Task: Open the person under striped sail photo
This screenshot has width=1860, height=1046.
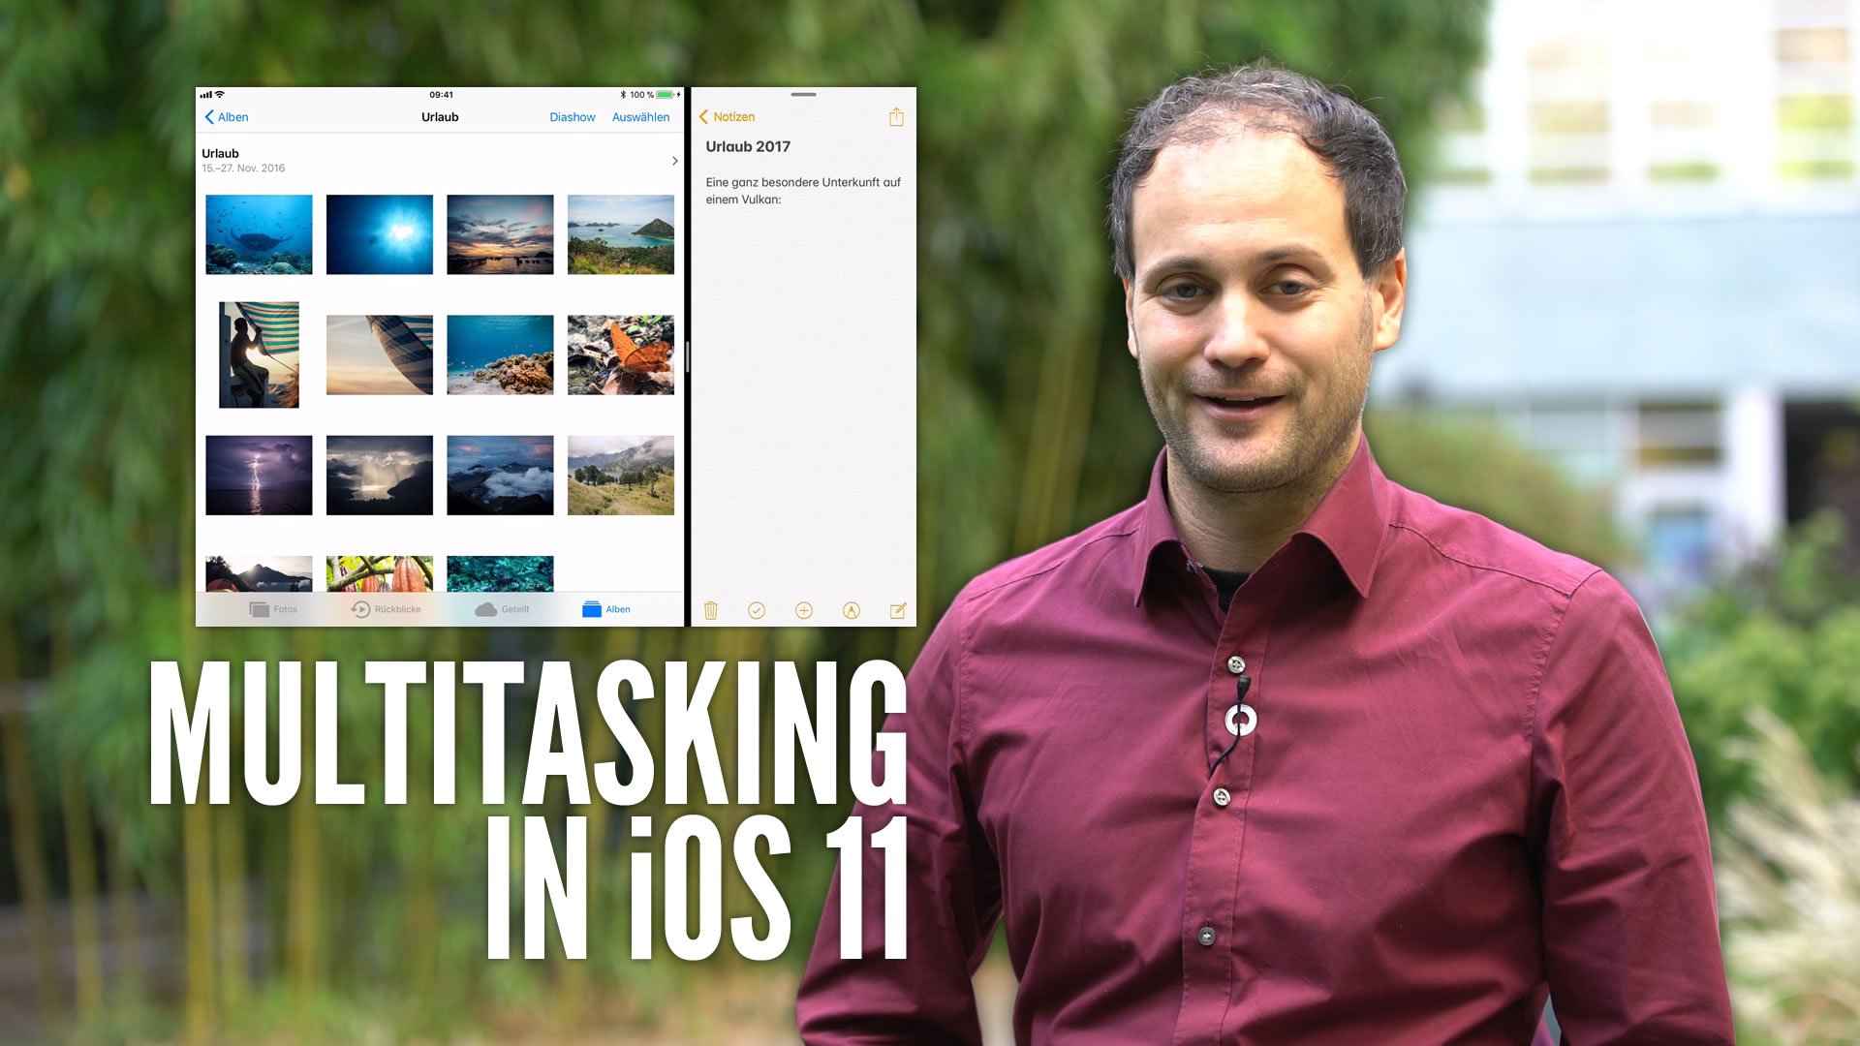Action: (259, 354)
